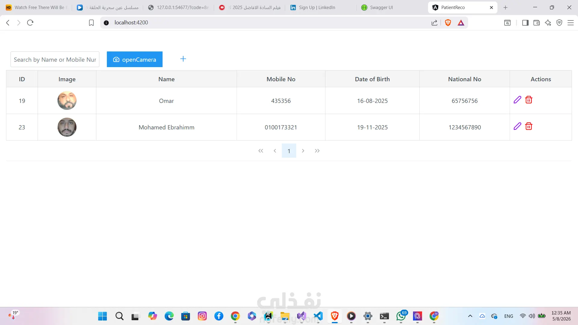Add a new patient with plus icon
578x325 pixels.
click(x=183, y=59)
